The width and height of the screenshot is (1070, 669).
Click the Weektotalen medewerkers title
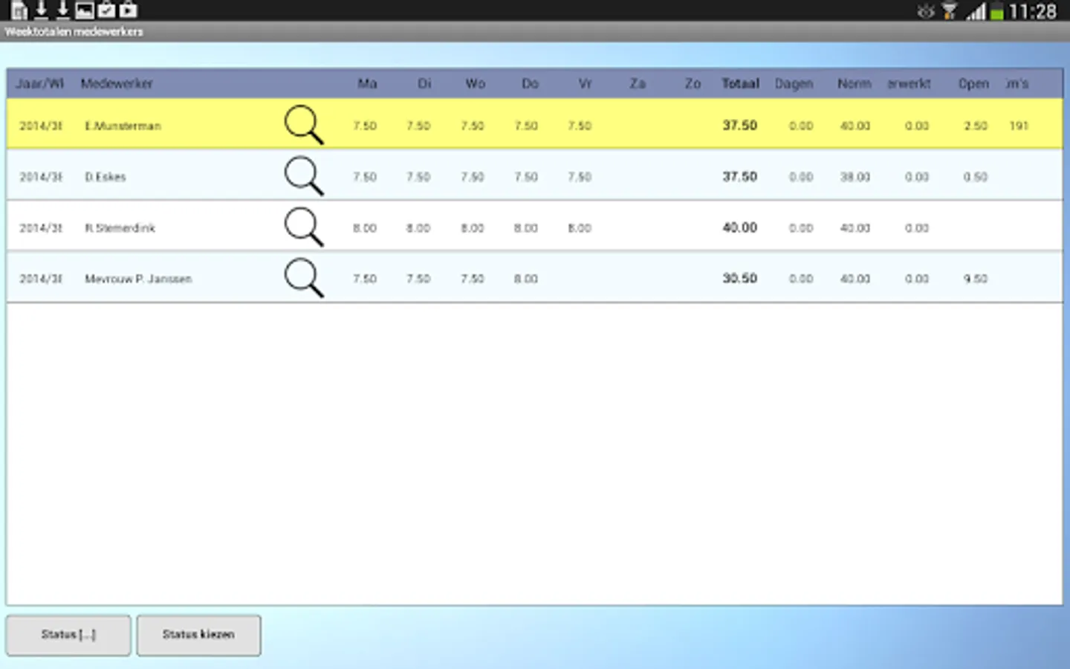74,32
